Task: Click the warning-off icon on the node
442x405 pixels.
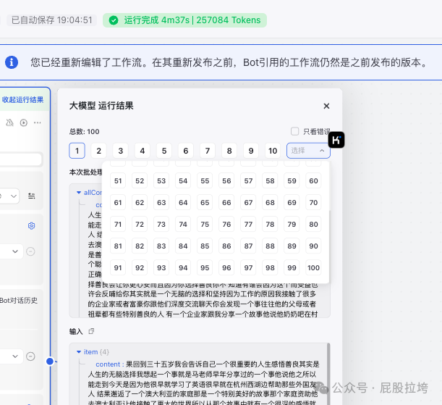Action: pyautogui.click(x=10, y=122)
